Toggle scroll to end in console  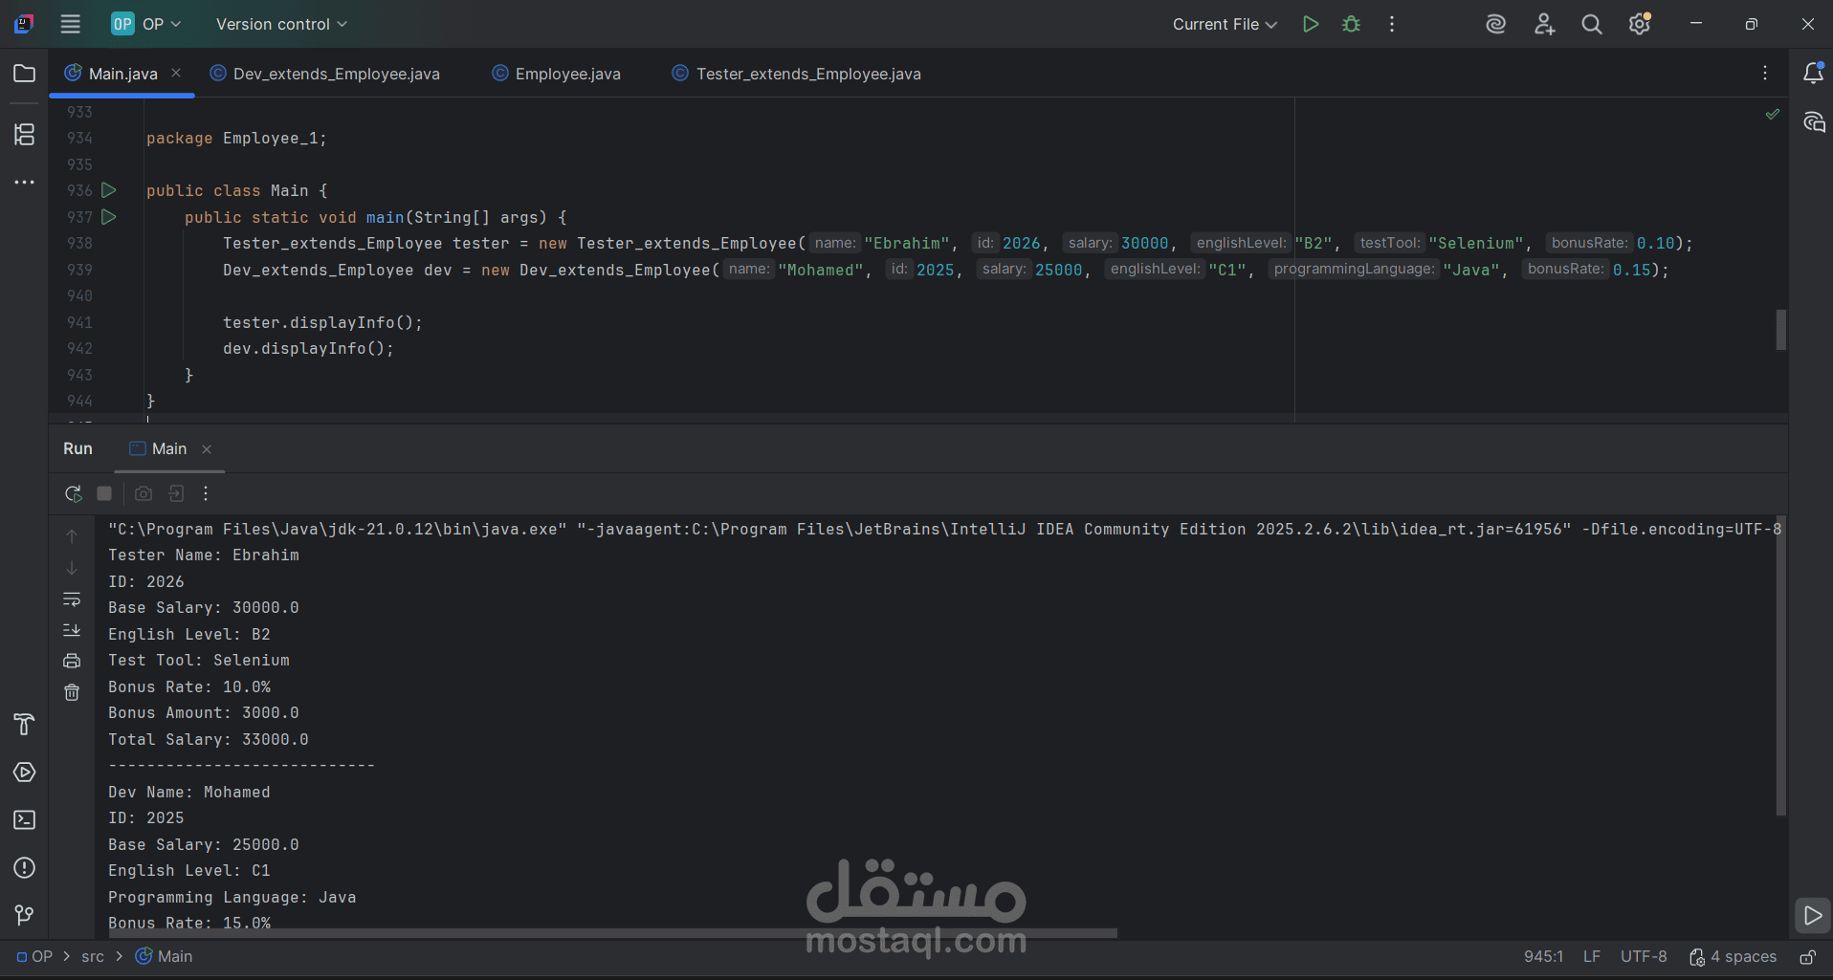72,630
